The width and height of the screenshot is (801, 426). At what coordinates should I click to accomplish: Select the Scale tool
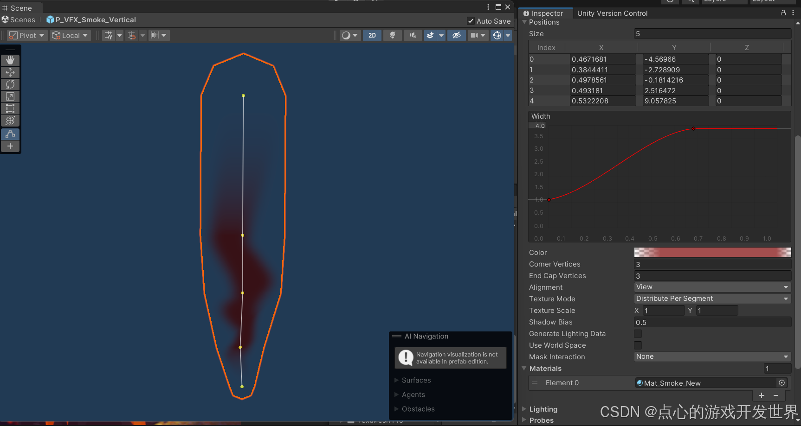(x=10, y=96)
